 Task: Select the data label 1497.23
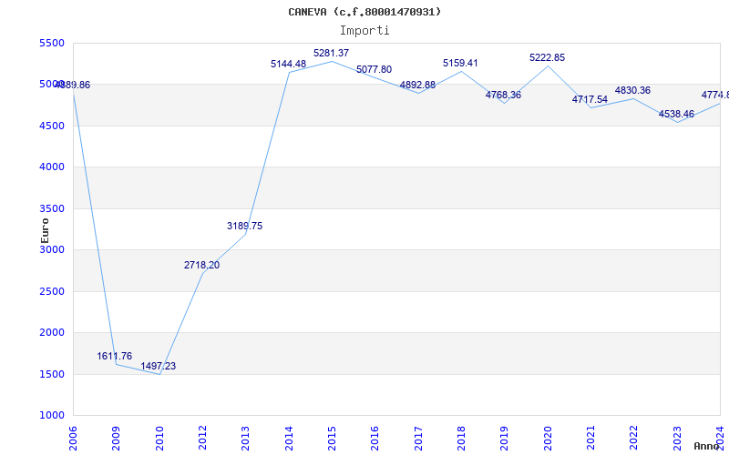pyautogui.click(x=158, y=366)
